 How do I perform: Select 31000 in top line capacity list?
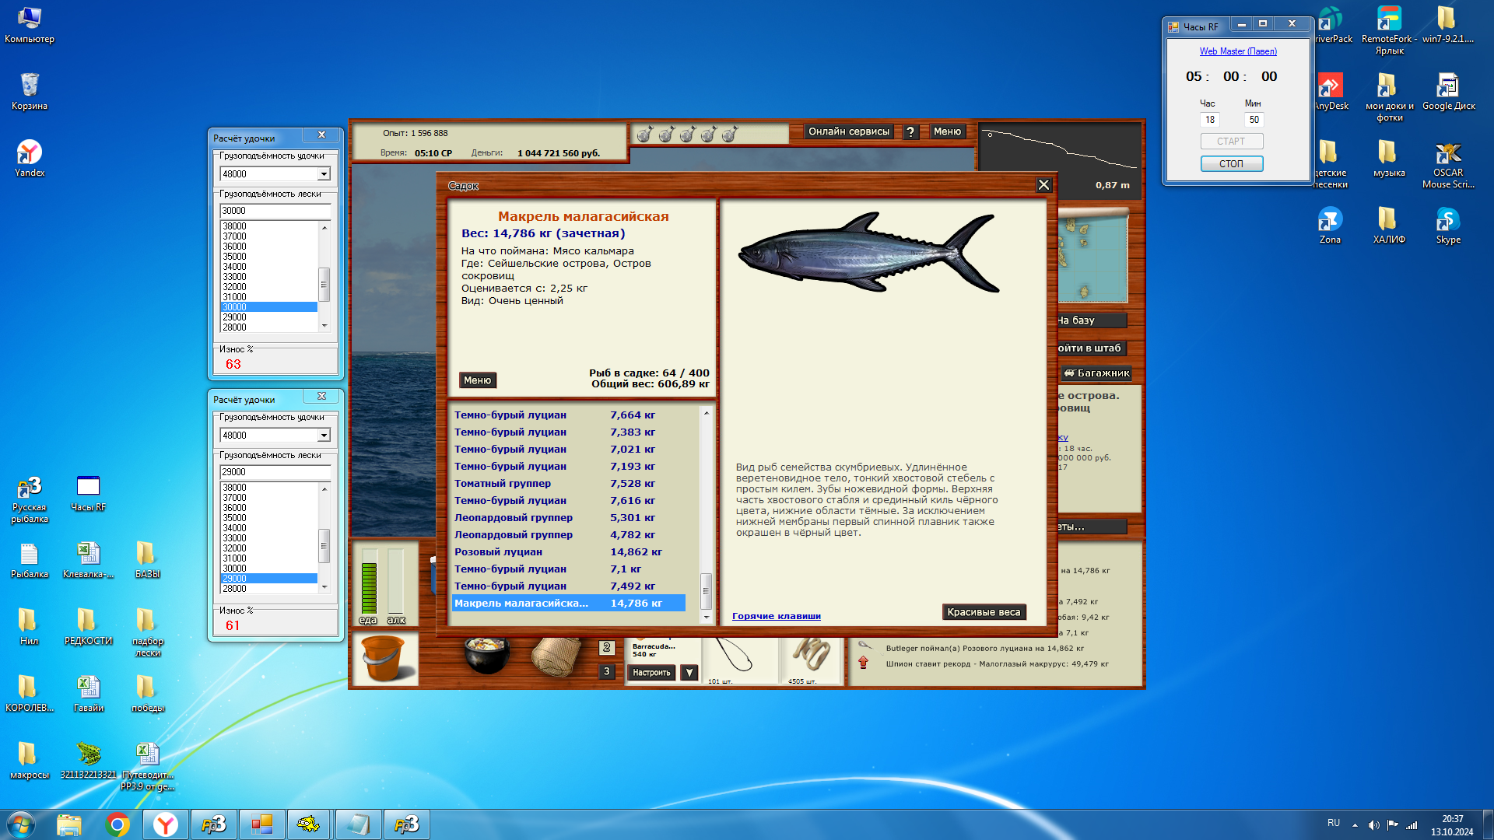(x=269, y=297)
